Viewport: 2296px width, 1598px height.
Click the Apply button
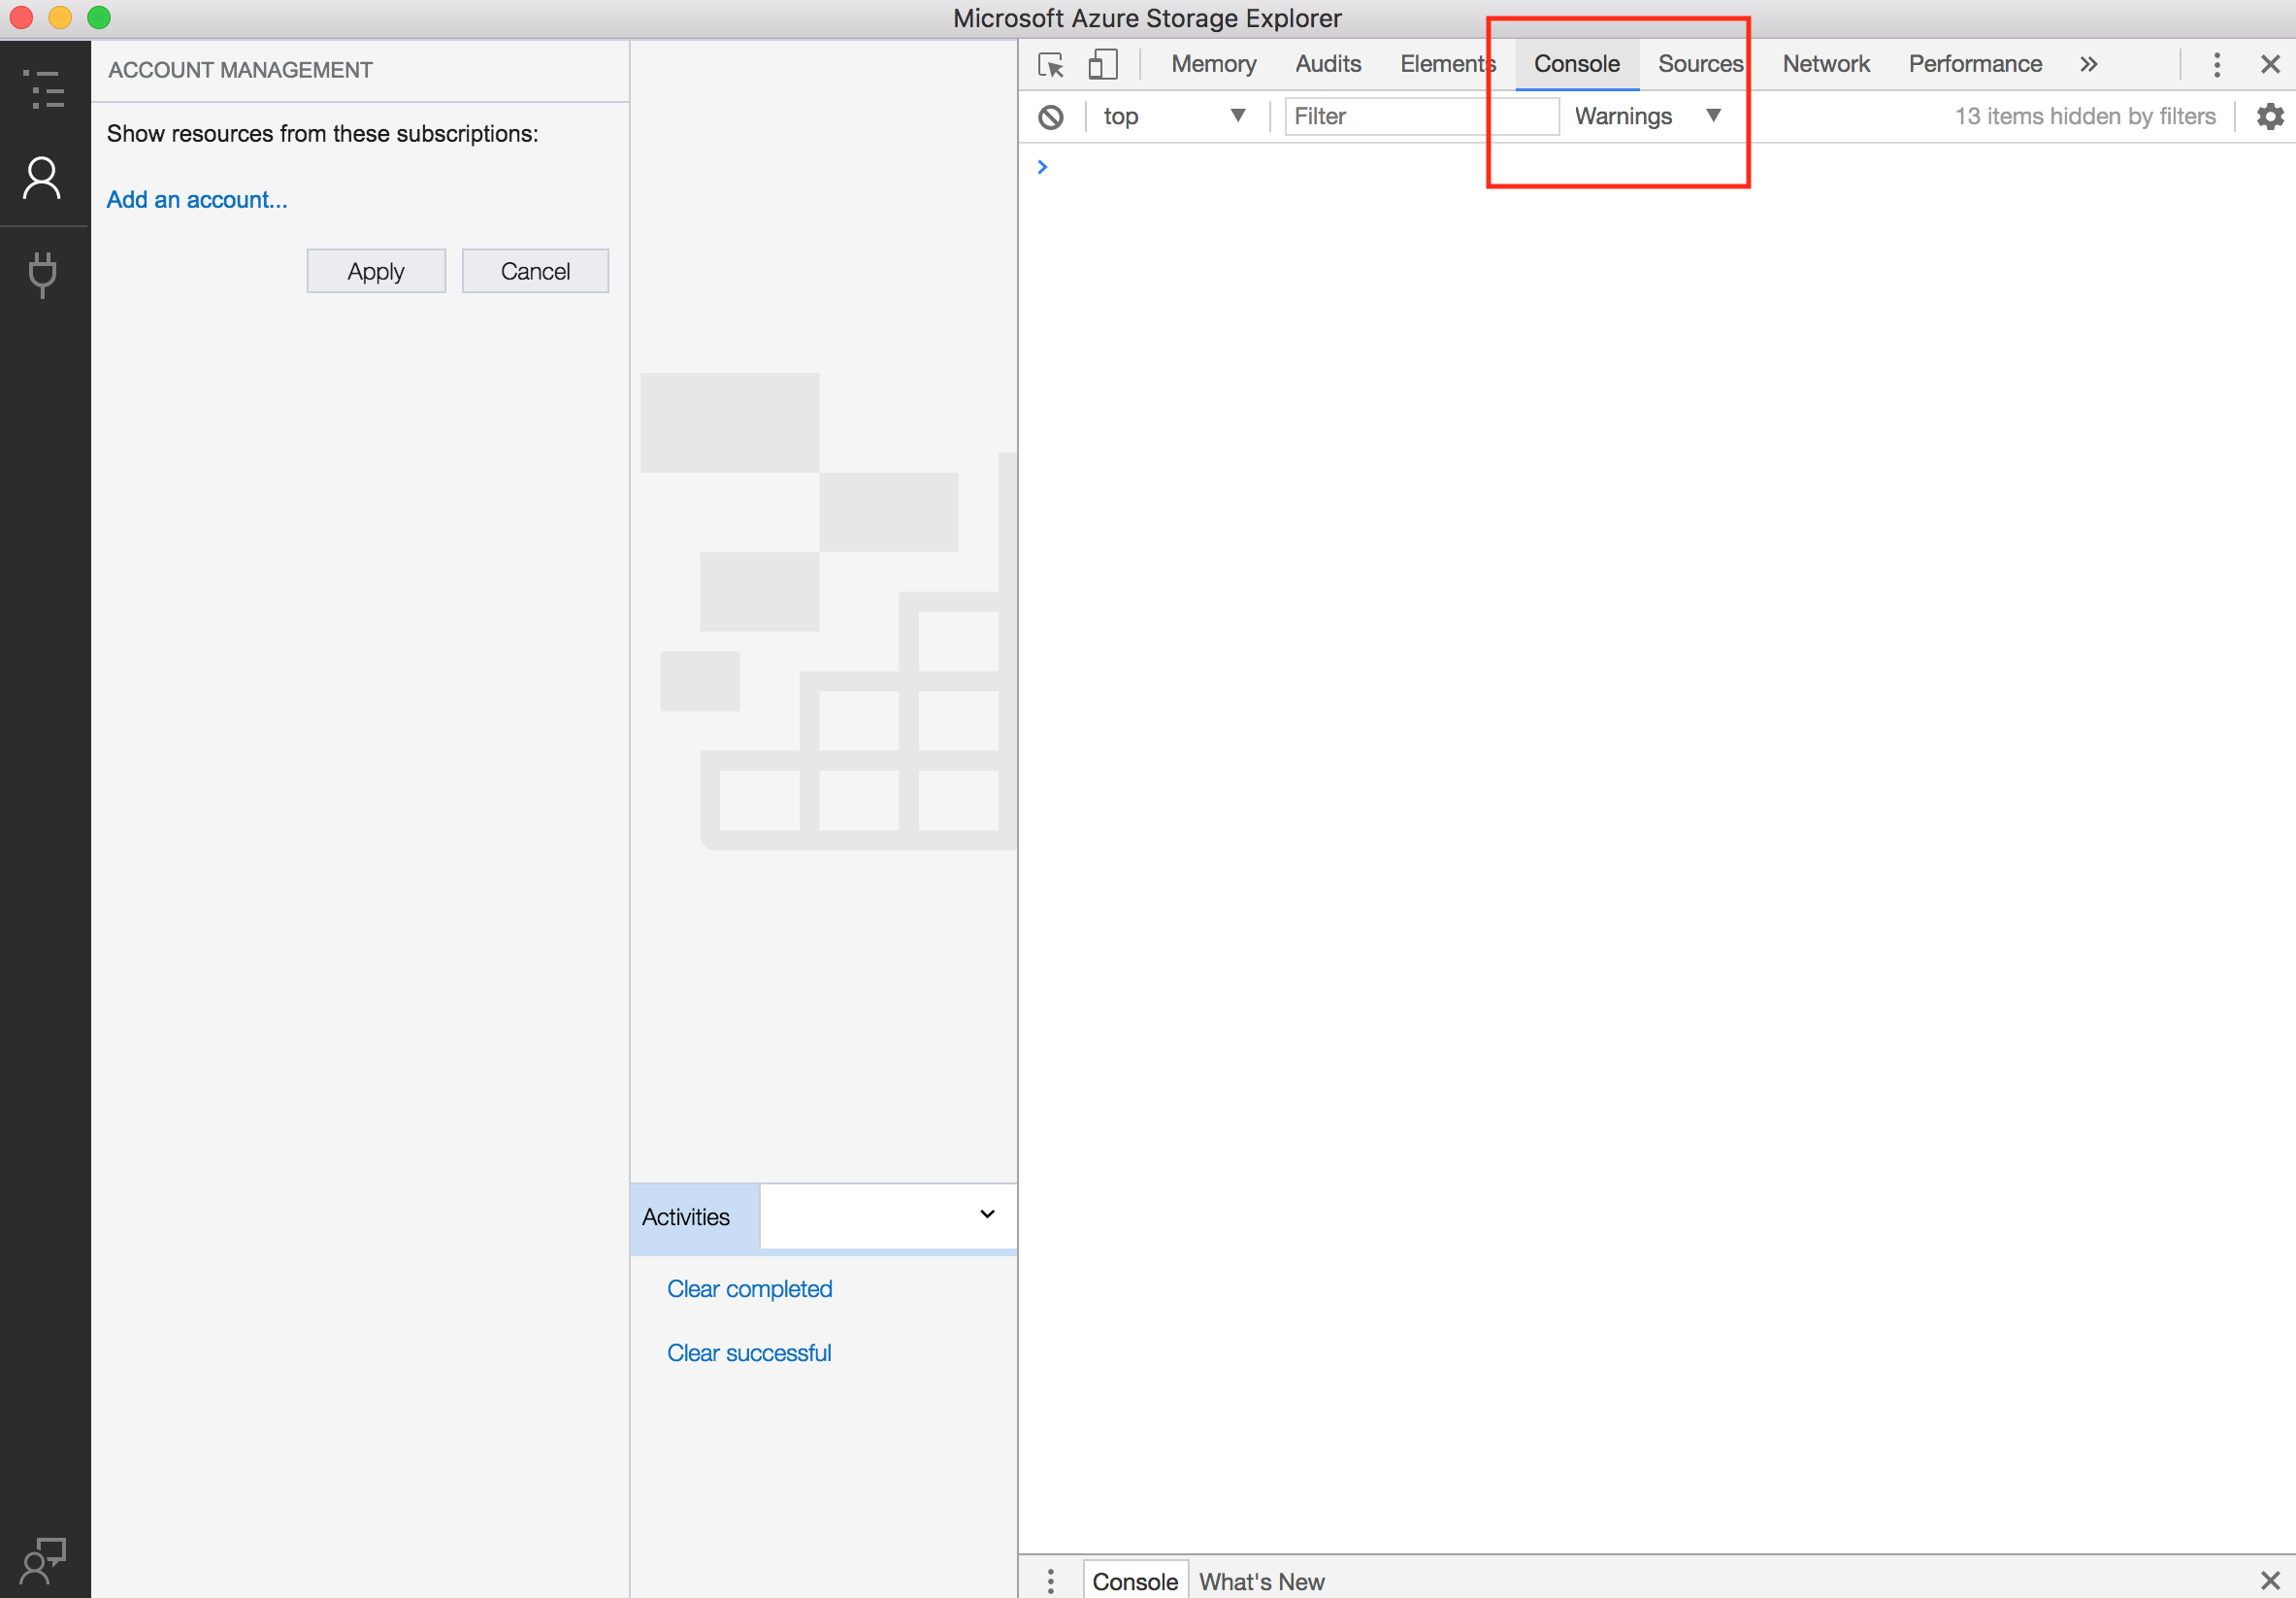click(376, 270)
